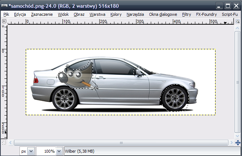Toggle the Quick Mask button
Viewport: 242px width, 156px height.
tap(4, 142)
